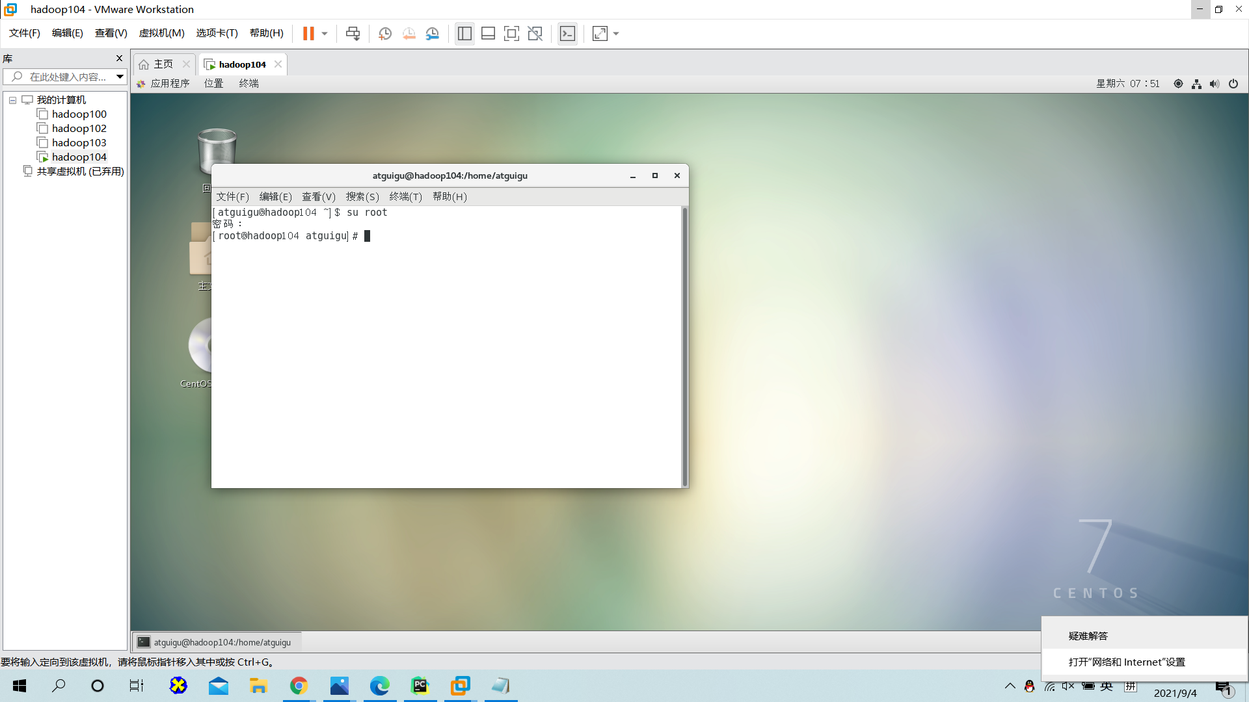Expand the 共享虚拟机 tree section
The width and height of the screenshot is (1249, 702).
click(x=12, y=170)
